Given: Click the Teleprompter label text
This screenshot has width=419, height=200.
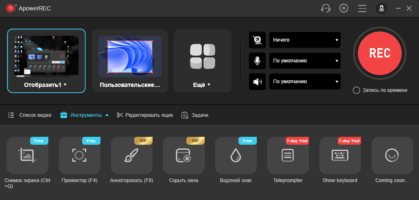Looking at the screenshot, I should click(288, 180).
